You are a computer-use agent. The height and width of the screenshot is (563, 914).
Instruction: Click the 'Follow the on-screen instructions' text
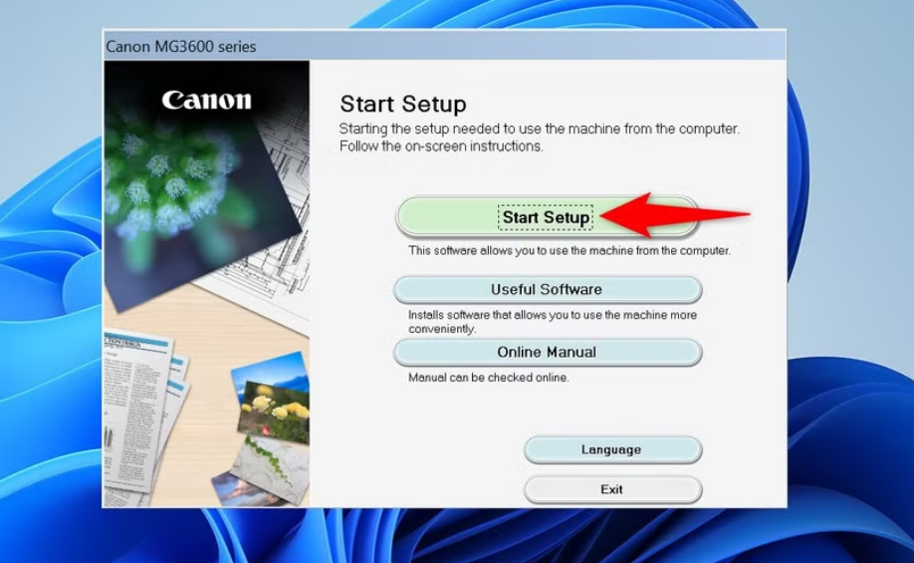pos(441,146)
